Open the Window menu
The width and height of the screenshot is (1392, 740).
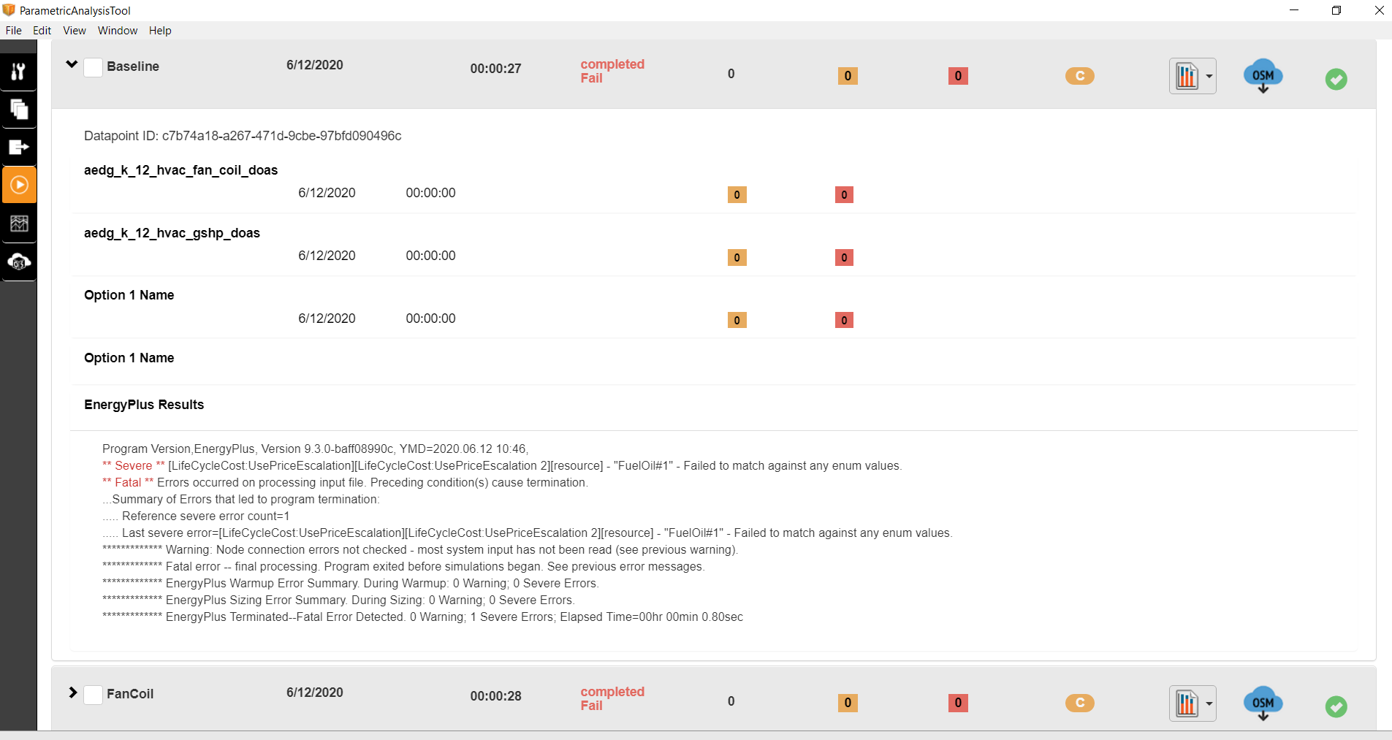(117, 30)
